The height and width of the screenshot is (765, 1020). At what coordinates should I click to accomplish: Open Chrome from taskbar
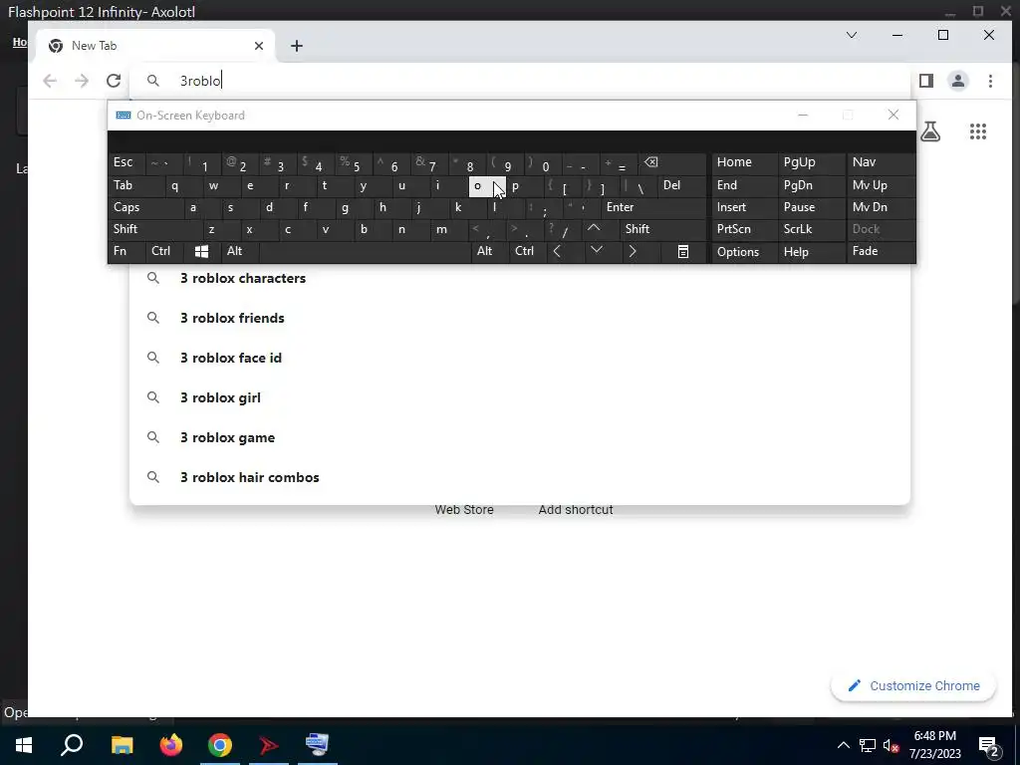pos(220,745)
